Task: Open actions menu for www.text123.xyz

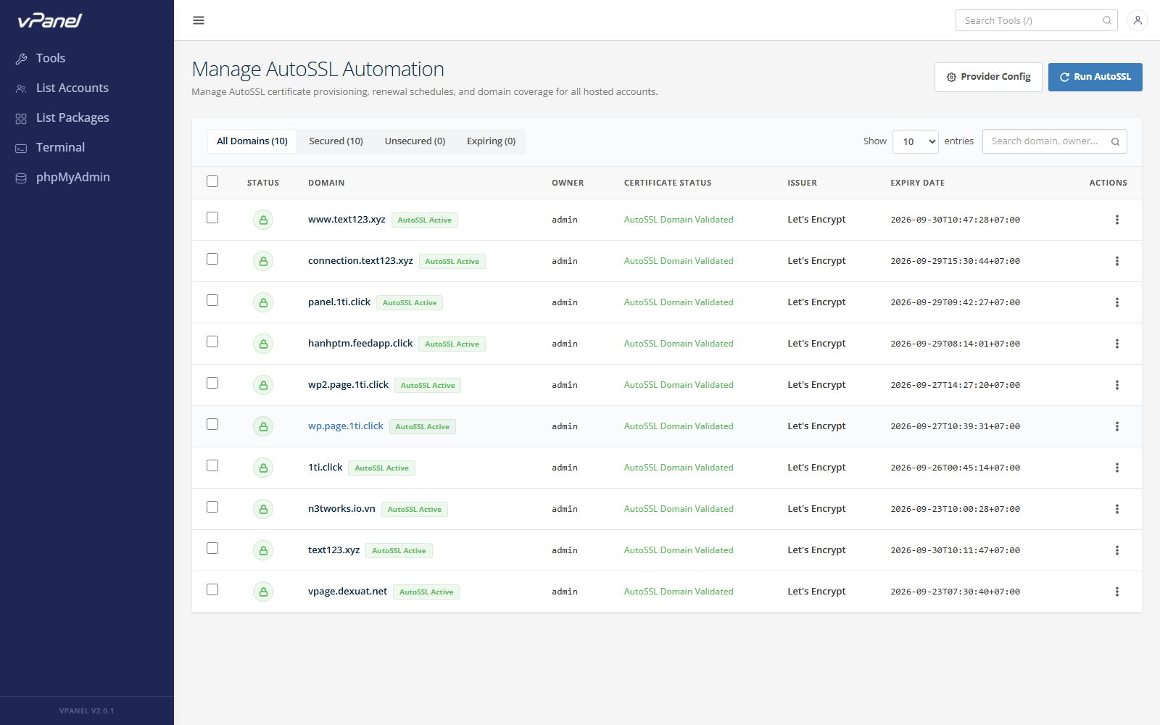Action: 1116,220
